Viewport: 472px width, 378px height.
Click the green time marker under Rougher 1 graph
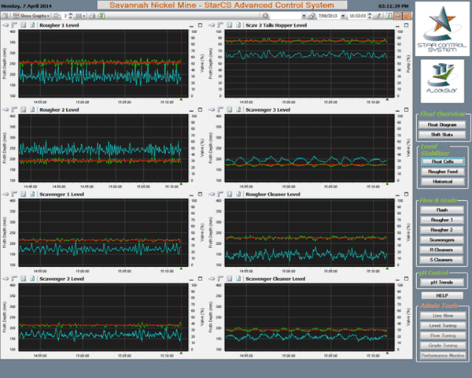pos(181,99)
